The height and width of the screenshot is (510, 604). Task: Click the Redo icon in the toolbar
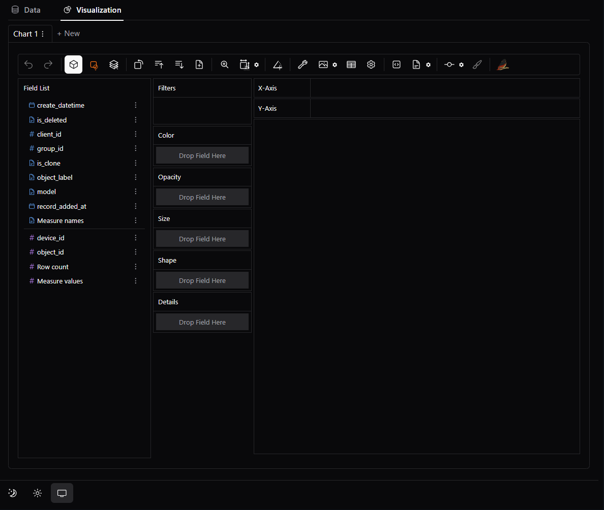[48, 65]
